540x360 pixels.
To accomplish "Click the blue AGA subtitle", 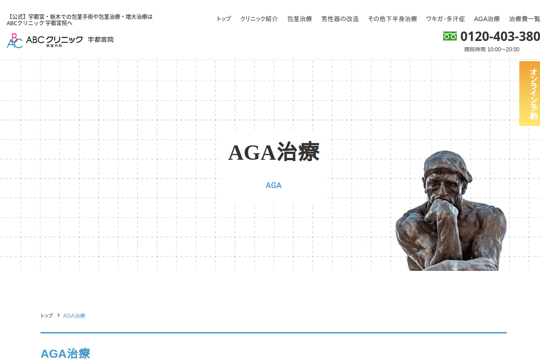I will pyautogui.click(x=274, y=185).
